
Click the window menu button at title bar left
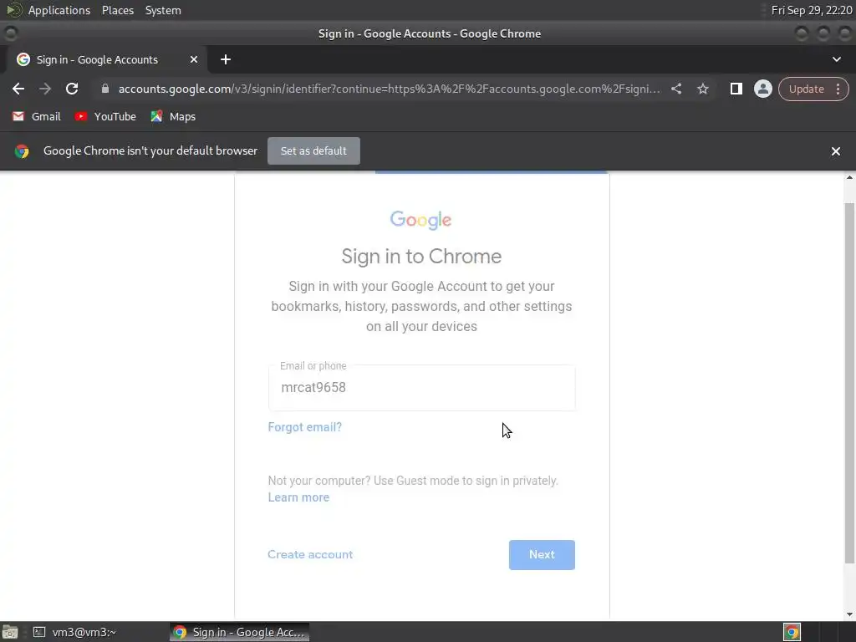10,33
